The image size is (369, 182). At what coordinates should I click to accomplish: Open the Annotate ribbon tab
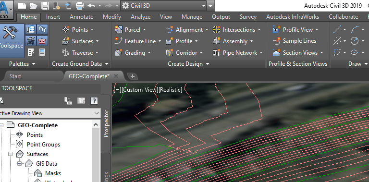click(x=81, y=17)
